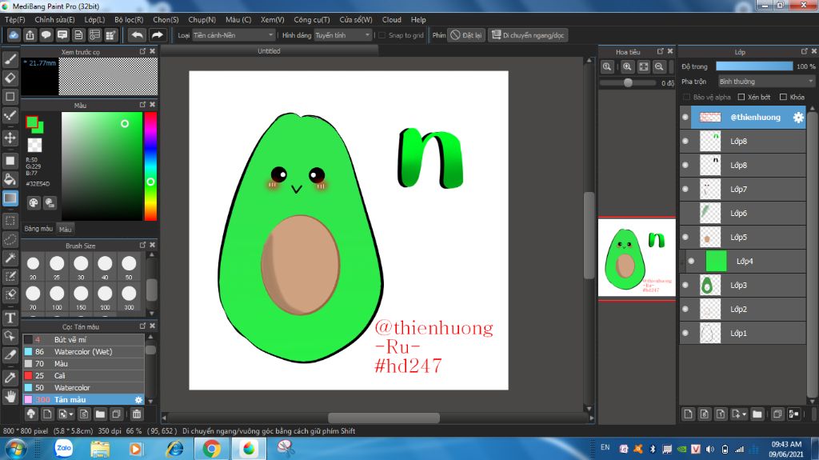
Task: Open Zalo from the Windows taskbar
Action: point(64,449)
